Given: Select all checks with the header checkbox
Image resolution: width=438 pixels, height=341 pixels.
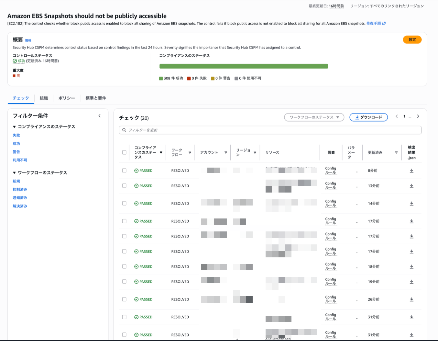Looking at the screenshot, I should click(124, 152).
